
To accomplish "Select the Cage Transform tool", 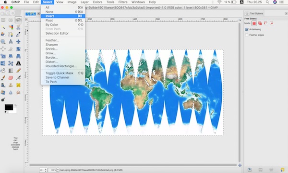I will [11, 63].
